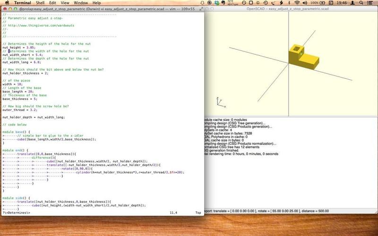Click the rounded square menu bar icon
The height and width of the screenshot is (236, 378).
tap(251, 3)
